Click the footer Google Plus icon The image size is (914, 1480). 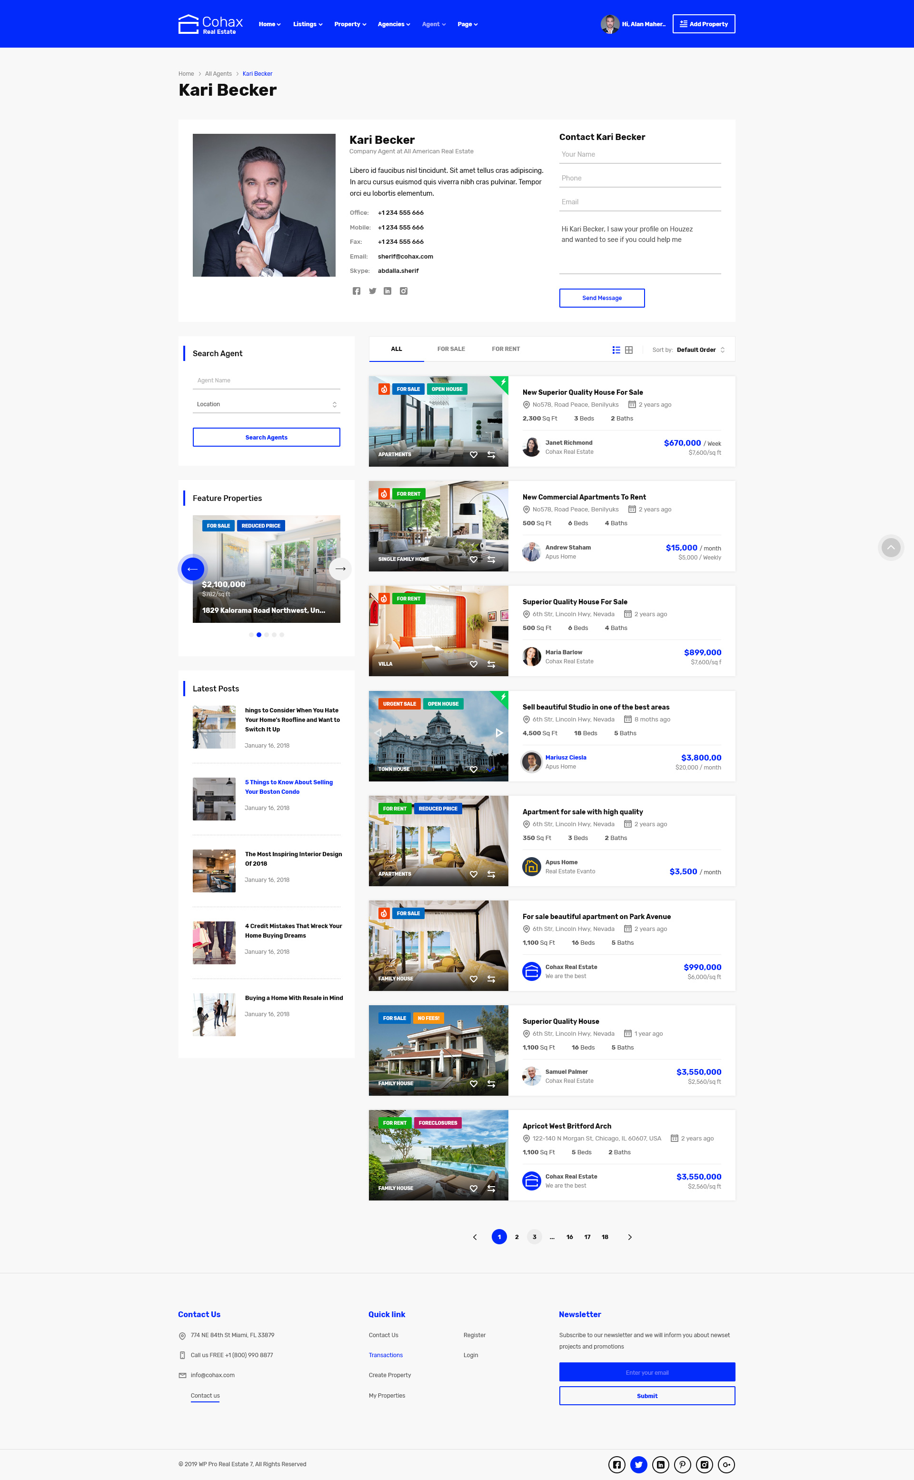tap(726, 1464)
